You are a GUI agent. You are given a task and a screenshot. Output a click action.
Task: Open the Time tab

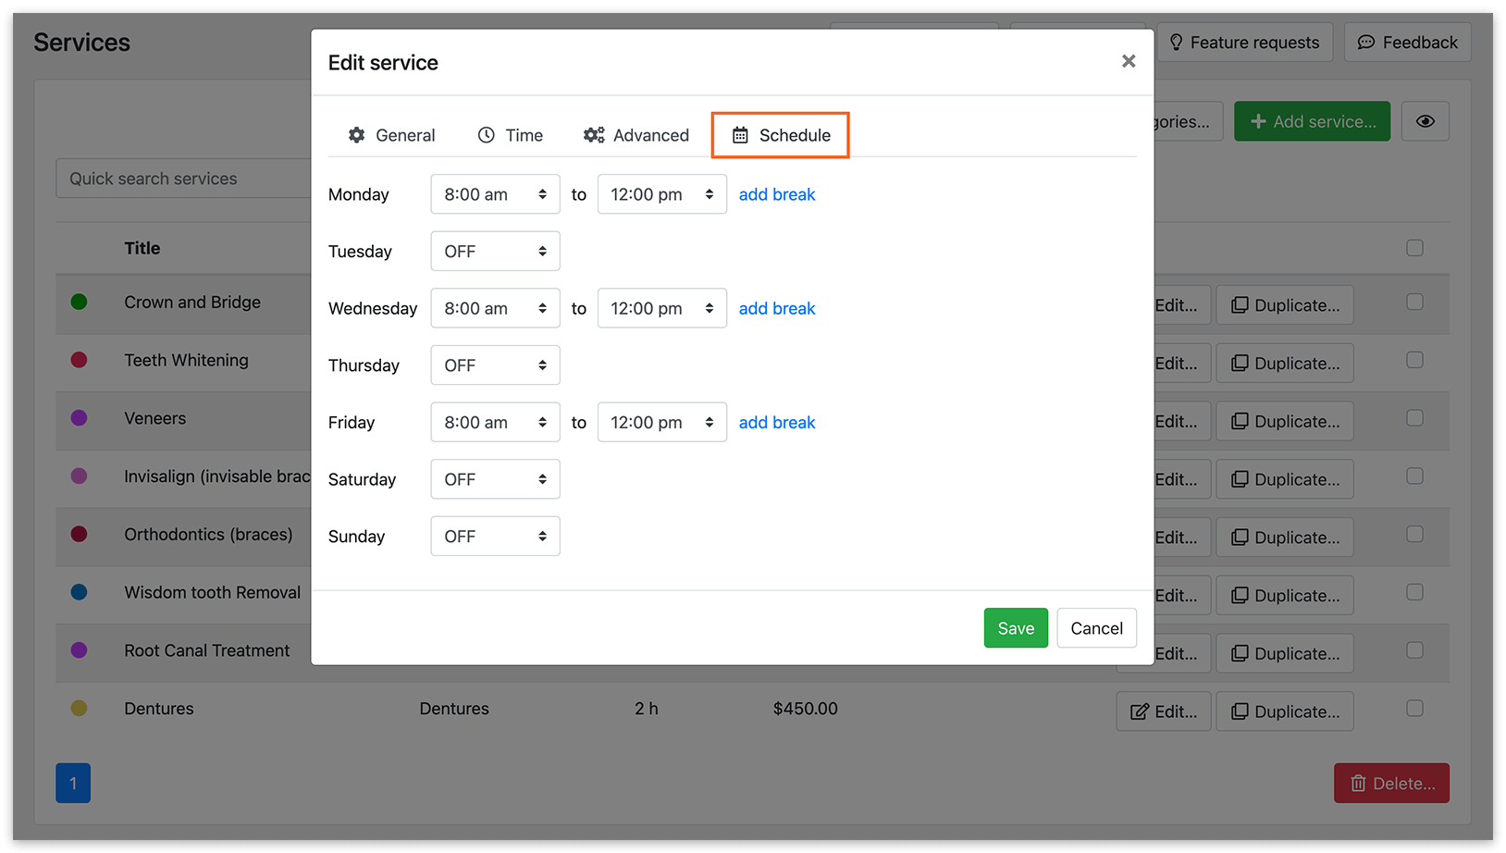pos(511,135)
